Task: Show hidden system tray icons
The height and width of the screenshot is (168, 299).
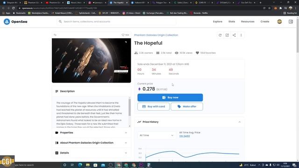Action: tap(259, 165)
